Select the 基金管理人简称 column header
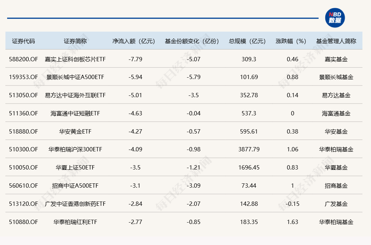 click(336, 41)
